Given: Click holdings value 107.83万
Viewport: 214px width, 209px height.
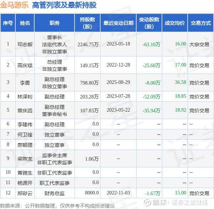Looking at the screenshot, I should pyautogui.click(x=89, y=111).
